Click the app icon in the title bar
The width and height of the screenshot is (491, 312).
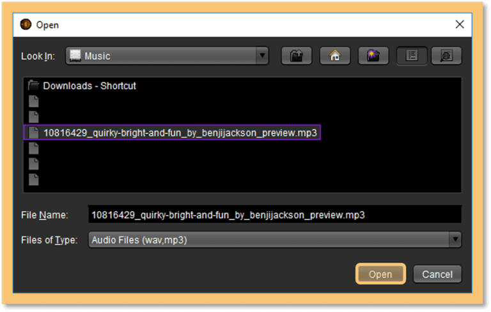click(x=26, y=24)
